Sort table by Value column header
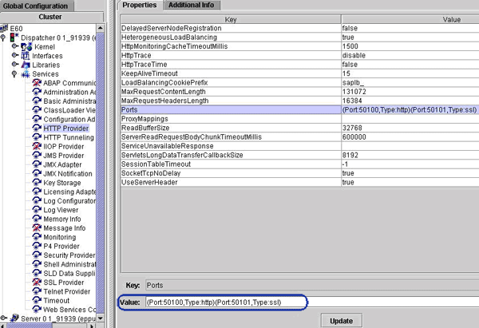 pyautogui.click(x=410, y=19)
